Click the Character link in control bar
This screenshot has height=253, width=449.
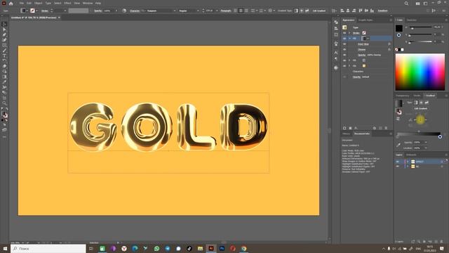tap(135, 11)
